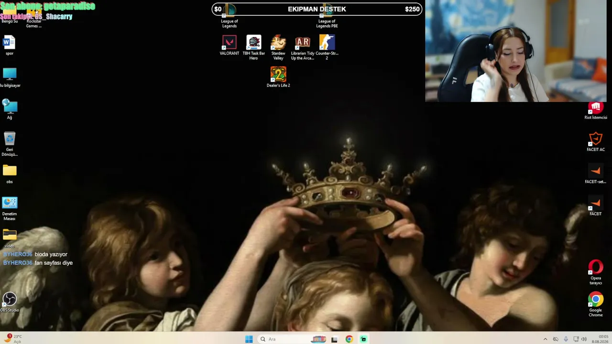Show hidden system tray icons

click(x=545, y=339)
